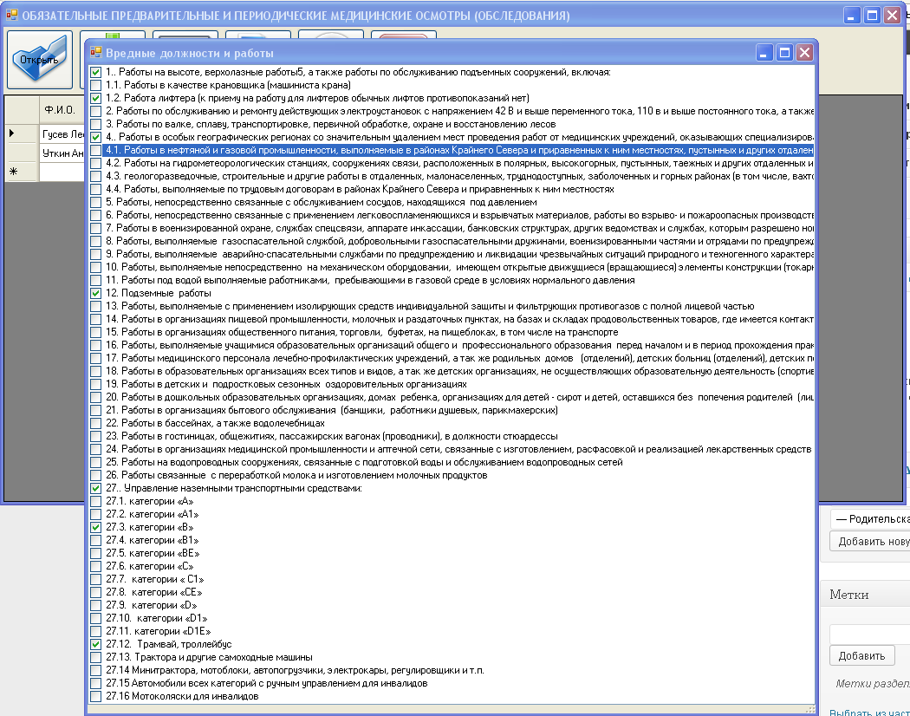Click the app icon in Вредные должности title bar
Viewport: 910px width, 716px height.
[x=95, y=53]
